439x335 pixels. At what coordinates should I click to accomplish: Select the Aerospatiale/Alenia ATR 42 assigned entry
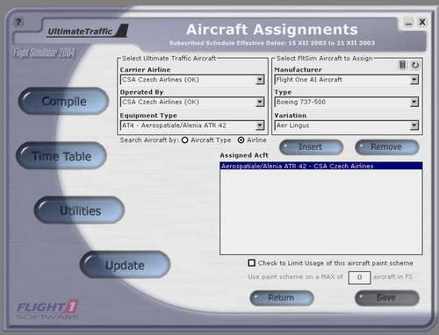click(x=320, y=166)
